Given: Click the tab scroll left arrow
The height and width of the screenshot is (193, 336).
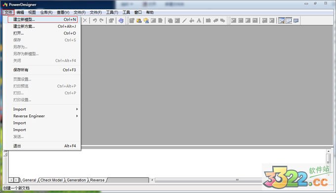Looking at the screenshot, I should [11, 180].
